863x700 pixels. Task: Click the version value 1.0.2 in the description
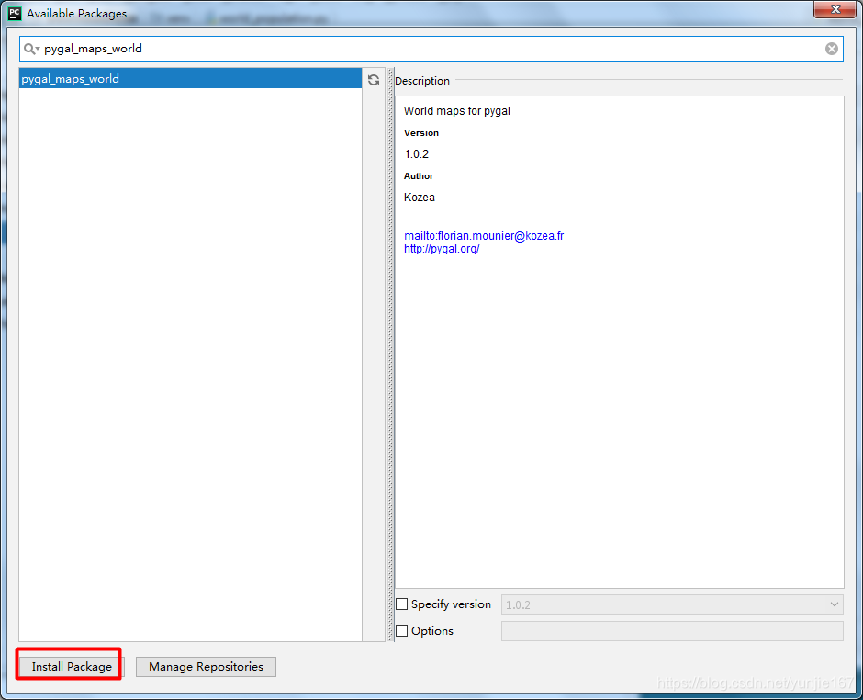pos(416,154)
